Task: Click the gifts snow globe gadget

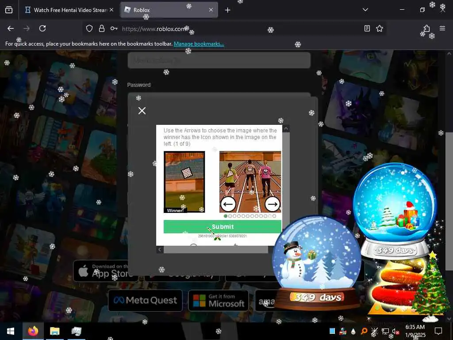Action: 395,211
